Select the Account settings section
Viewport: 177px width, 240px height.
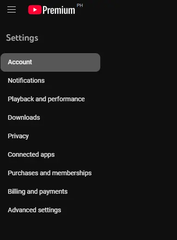pos(50,62)
